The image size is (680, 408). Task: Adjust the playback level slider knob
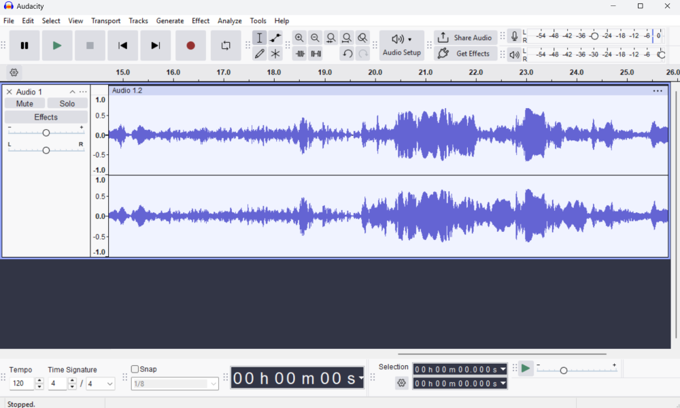662,54
